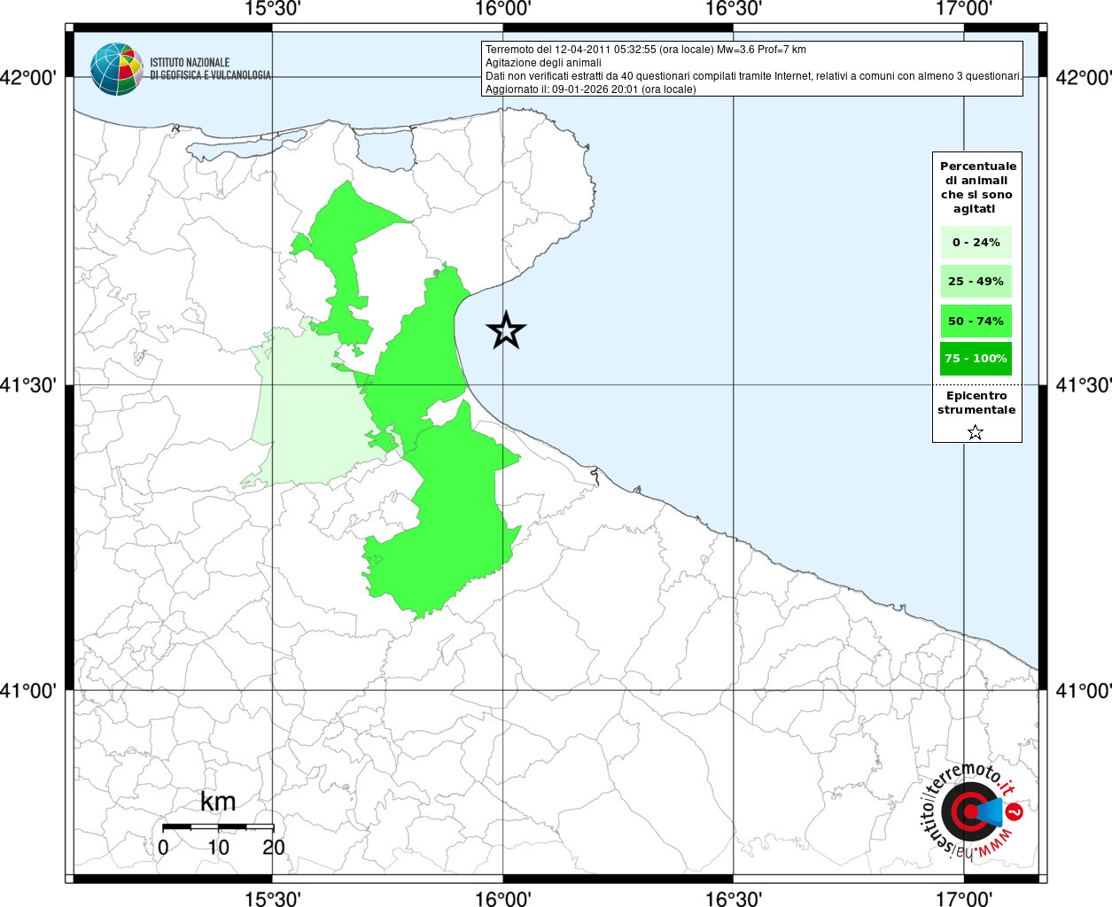Click the Epicentro strumentale legend label

[x=976, y=403]
